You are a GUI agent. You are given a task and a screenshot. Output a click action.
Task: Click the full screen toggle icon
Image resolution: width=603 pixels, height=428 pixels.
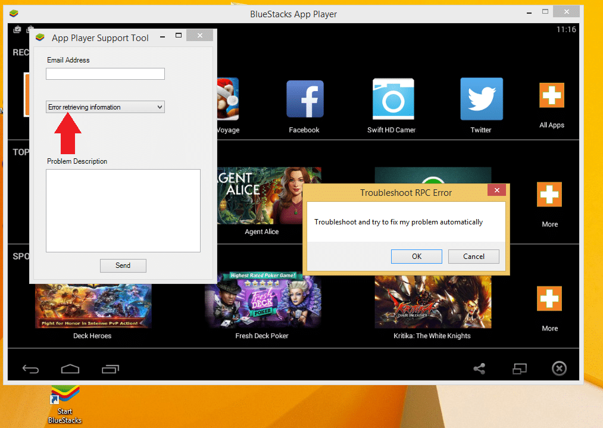click(520, 369)
